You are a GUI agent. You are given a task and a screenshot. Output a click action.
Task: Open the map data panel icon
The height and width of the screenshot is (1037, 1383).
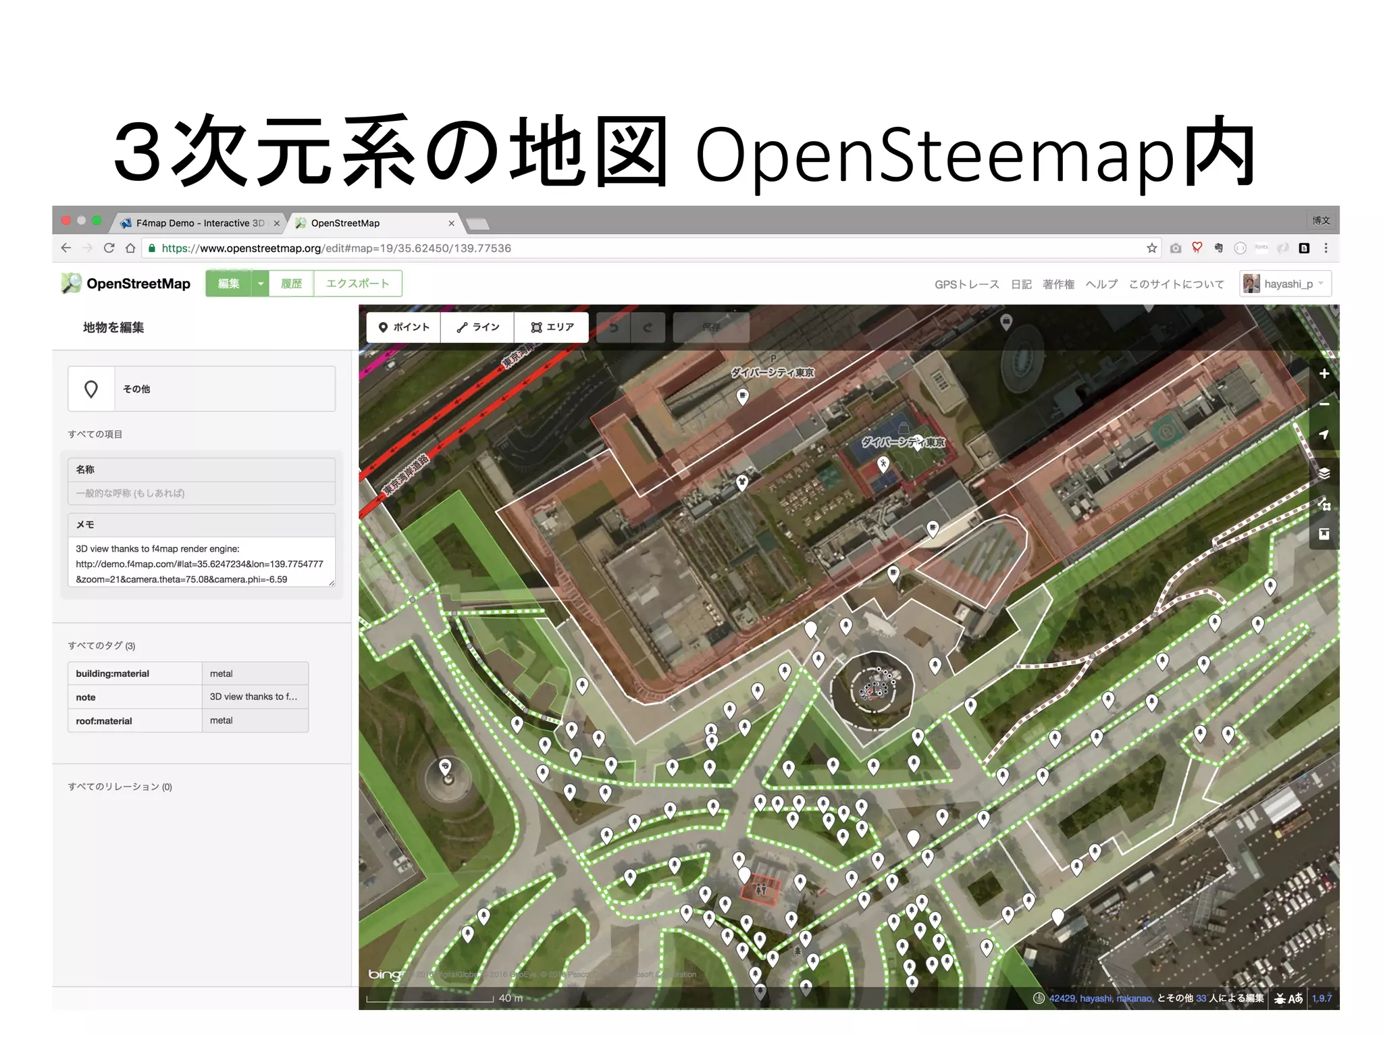(x=1324, y=504)
